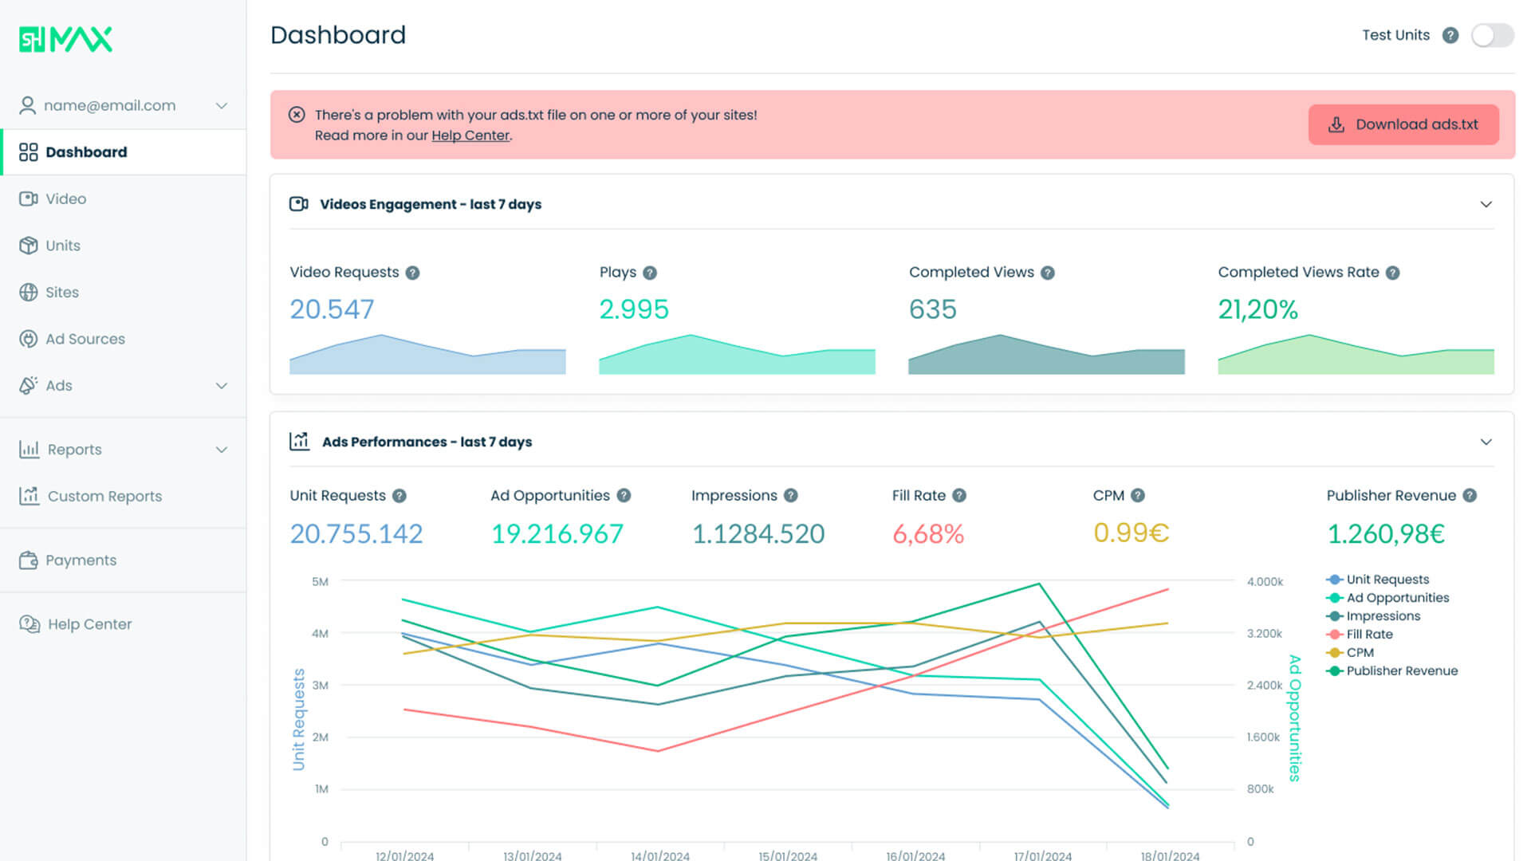Expand the name@email.com account dropdown
The image size is (1531, 861).
coord(222,105)
